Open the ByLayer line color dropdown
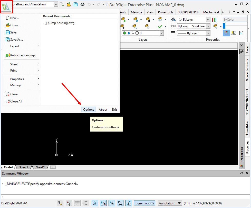The image size is (251, 208). pyautogui.click(x=208, y=19)
